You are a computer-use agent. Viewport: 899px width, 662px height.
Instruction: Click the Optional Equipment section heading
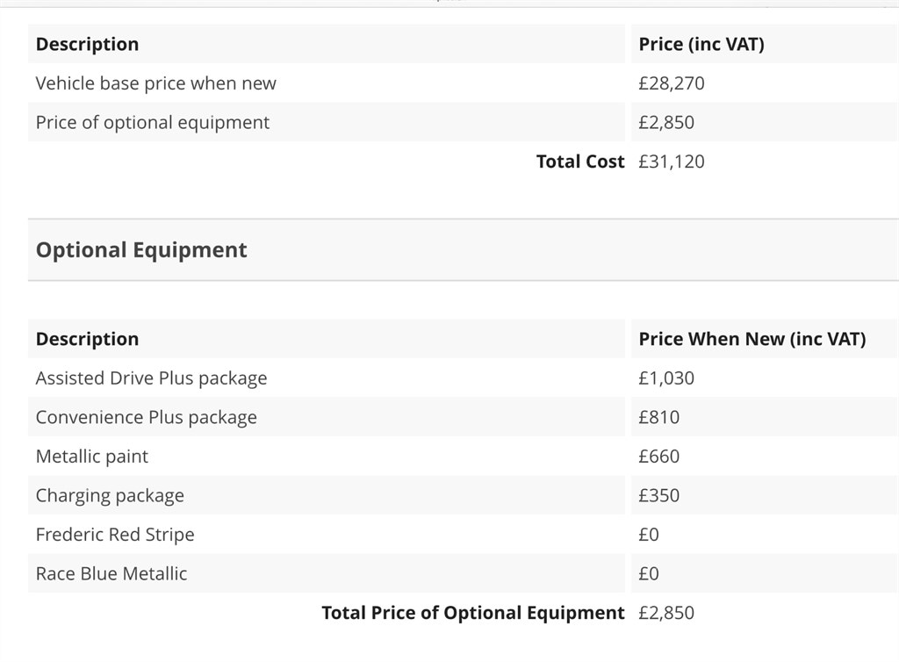tap(141, 250)
